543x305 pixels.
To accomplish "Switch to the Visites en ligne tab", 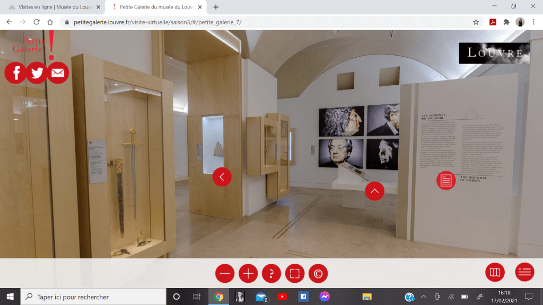I will 53,7.
